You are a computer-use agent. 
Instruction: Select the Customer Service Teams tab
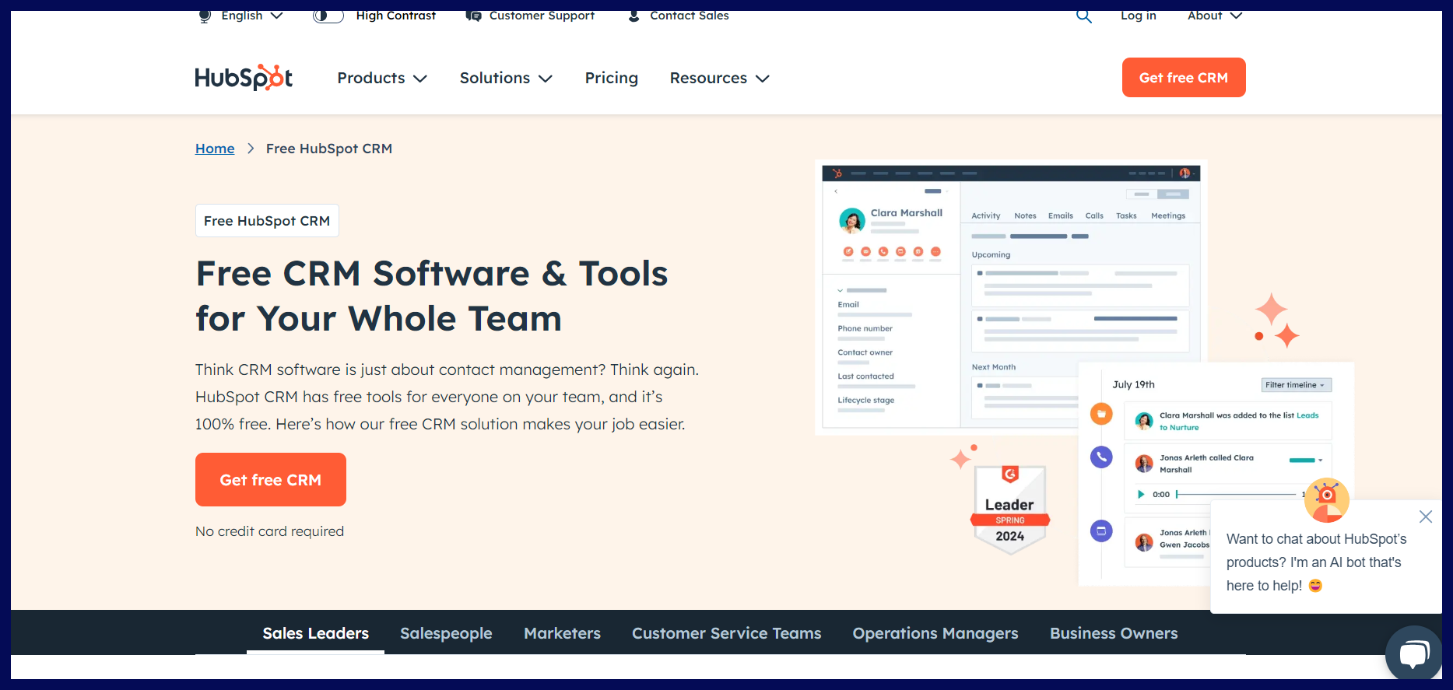(727, 633)
